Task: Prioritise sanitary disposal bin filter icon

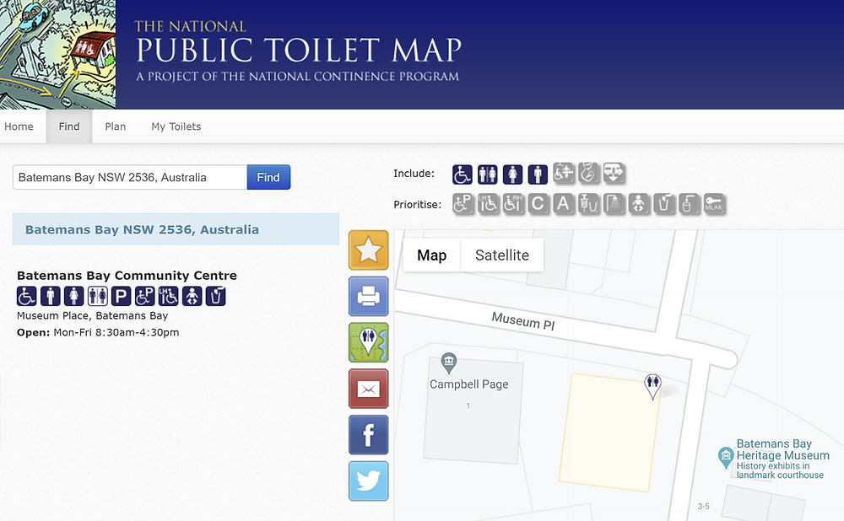Action: [689, 204]
